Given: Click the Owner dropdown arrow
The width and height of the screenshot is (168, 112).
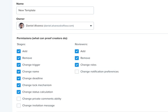Looking at the screenshot, I should pyautogui.click(x=91, y=26).
